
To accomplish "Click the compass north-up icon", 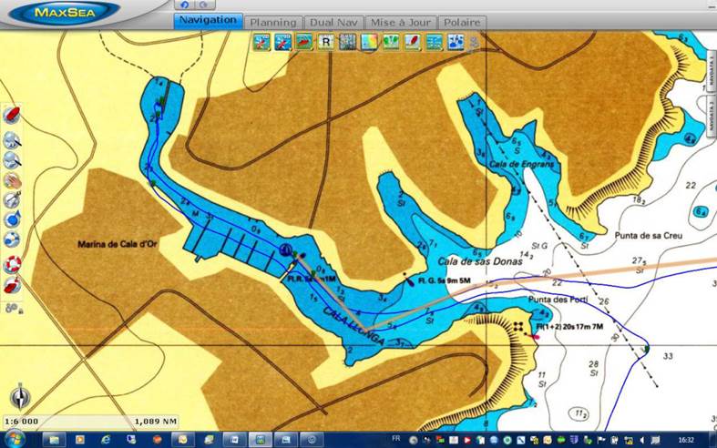I will [x=19, y=397].
